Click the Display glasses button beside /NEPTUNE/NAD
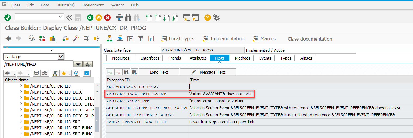Viewport: 413px width, 138px height. click(88, 64)
